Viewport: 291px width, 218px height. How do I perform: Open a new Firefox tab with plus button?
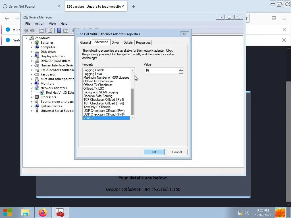point(134,7)
